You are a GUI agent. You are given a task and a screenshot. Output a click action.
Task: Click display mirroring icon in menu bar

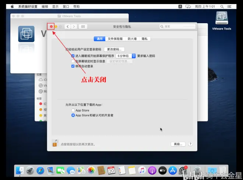point(188,7)
